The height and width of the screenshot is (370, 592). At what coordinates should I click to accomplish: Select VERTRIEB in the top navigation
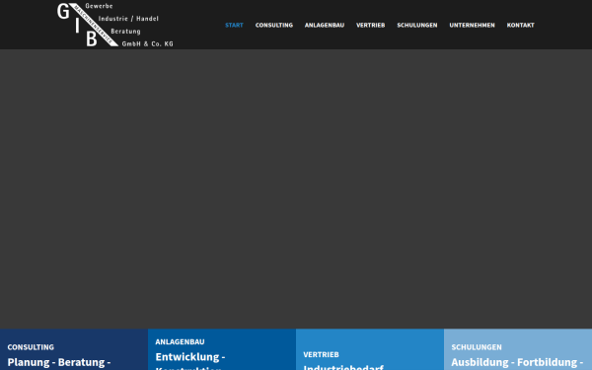370,25
